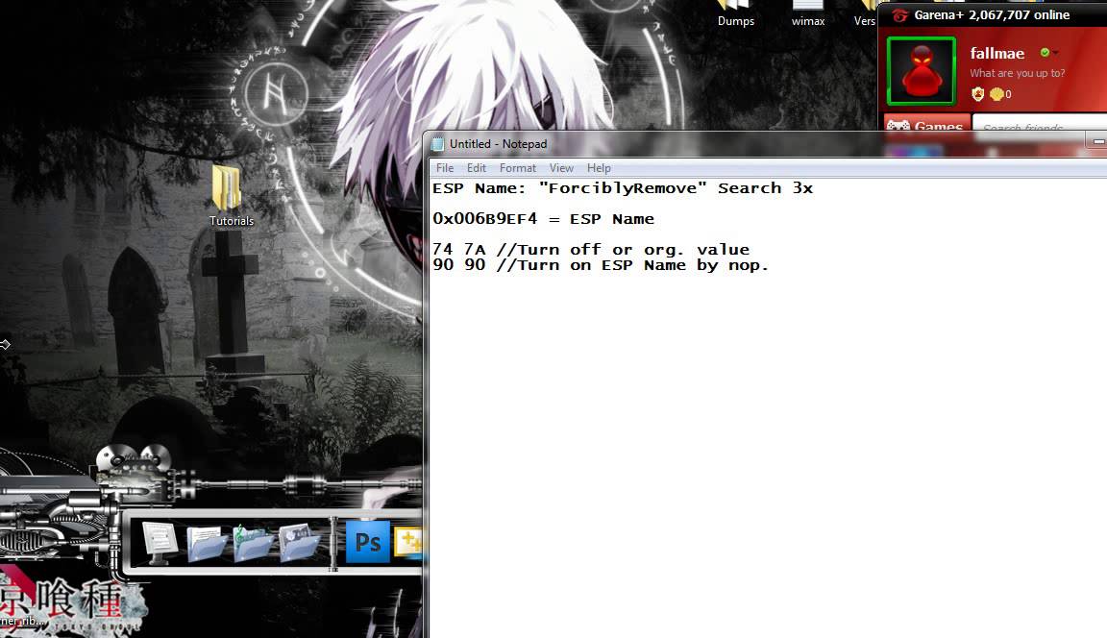This screenshot has width=1107, height=638.
Task: Open Notepad's File menu
Action: [x=445, y=168]
